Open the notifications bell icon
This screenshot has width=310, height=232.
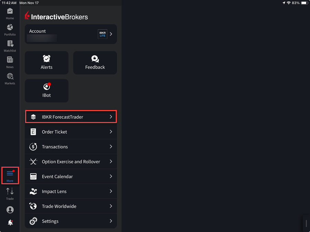click(10, 222)
